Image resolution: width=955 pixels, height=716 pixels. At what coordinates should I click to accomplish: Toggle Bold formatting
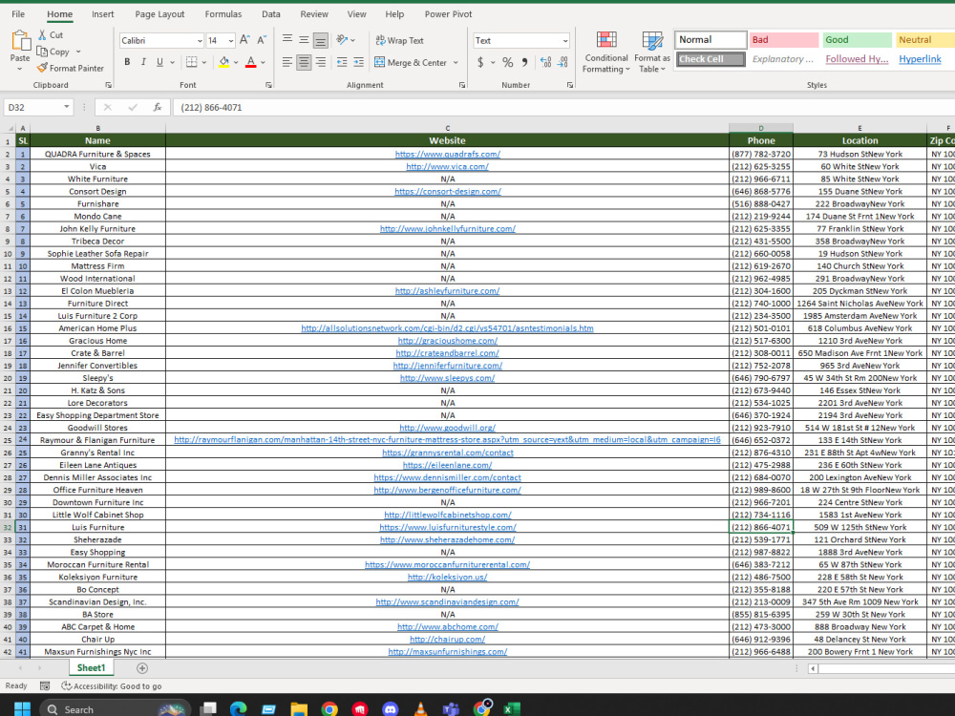(127, 62)
